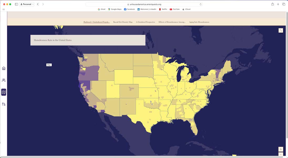Reset map view with home button
The height and width of the screenshot is (158, 288).
coord(281,149)
